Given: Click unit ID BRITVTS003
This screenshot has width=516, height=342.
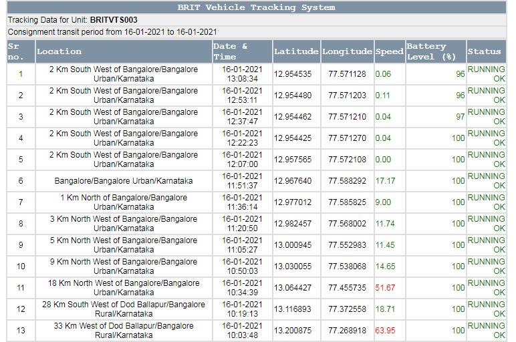Looking at the screenshot, I should (x=114, y=20).
